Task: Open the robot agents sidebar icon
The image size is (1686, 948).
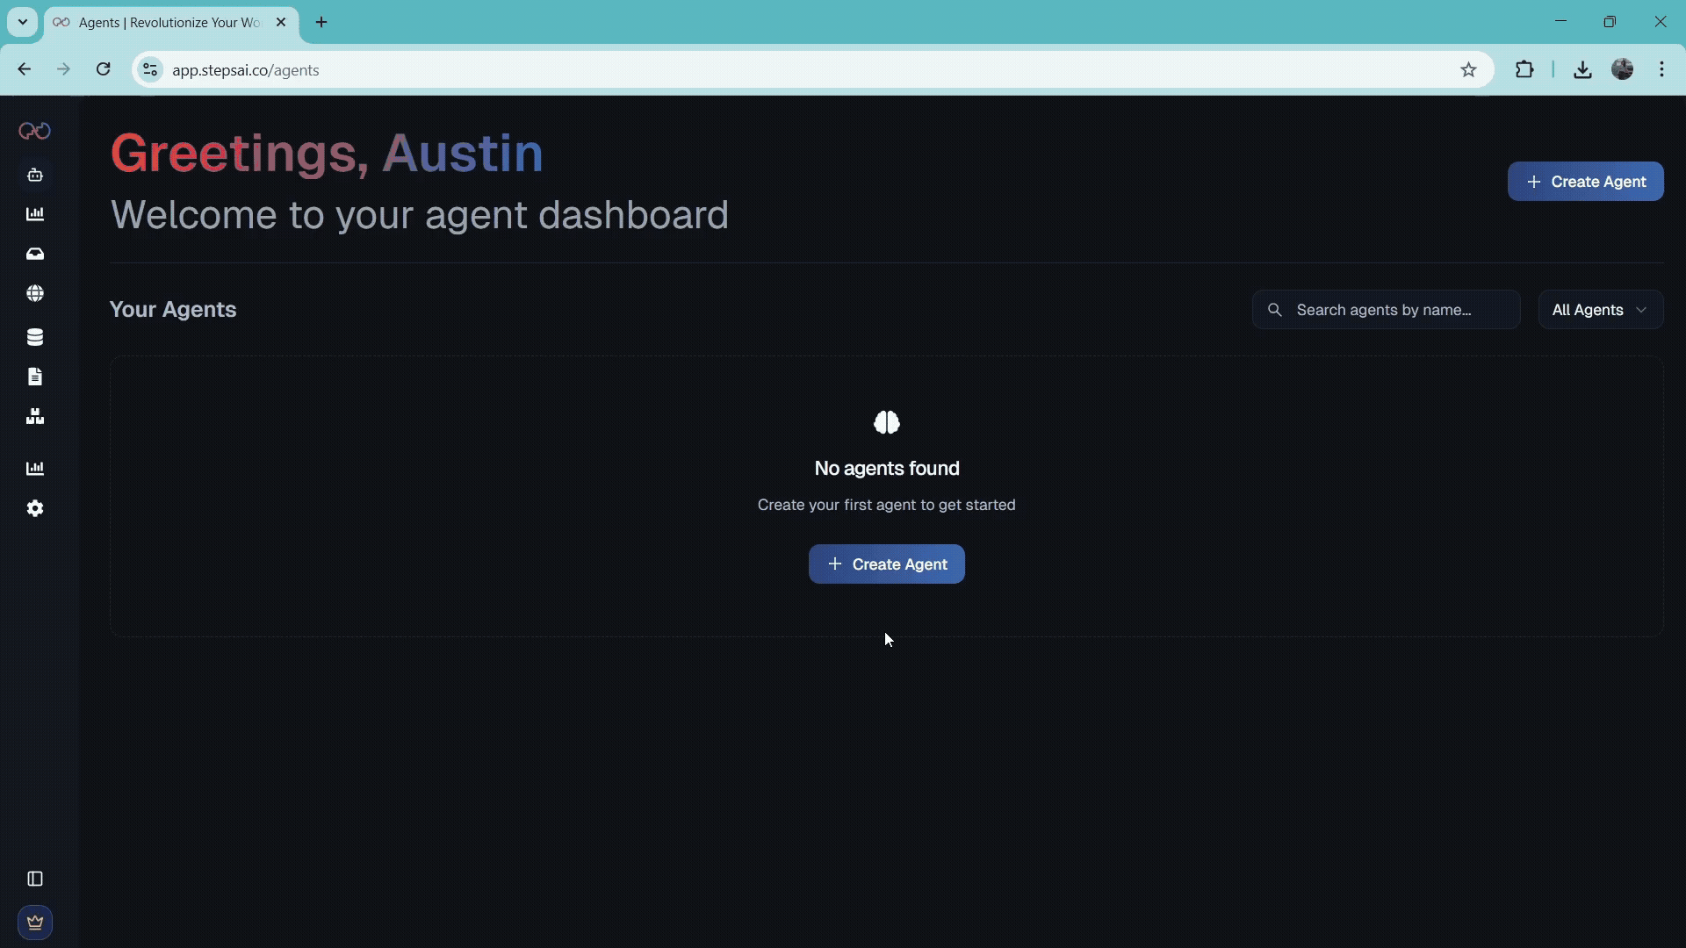Action: point(35,175)
